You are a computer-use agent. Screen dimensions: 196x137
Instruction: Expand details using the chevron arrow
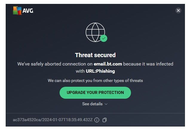(106, 104)
